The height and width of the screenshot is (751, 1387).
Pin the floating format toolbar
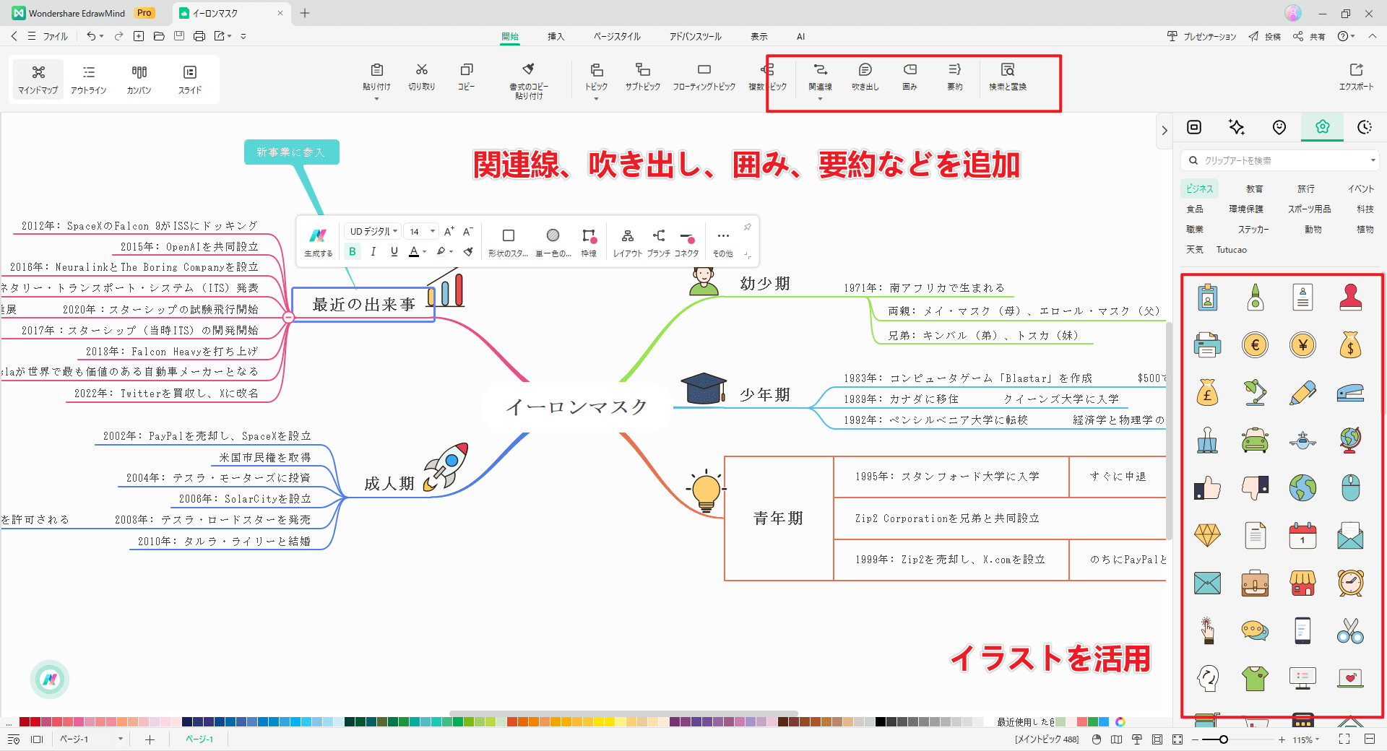[x=748, y=227]
